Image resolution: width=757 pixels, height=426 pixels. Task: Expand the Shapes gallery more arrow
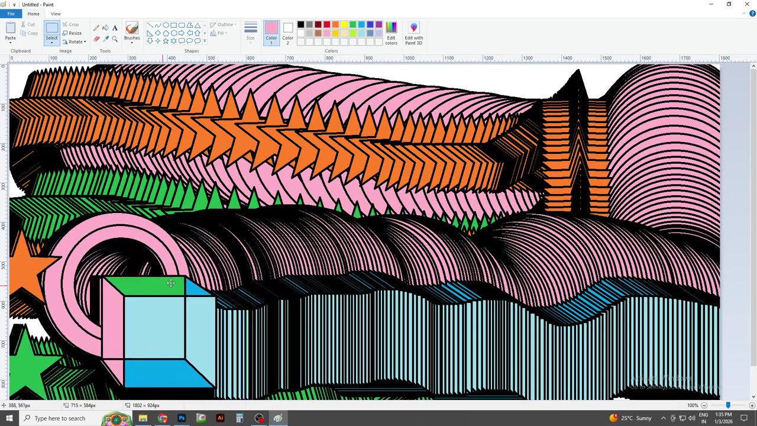coord(205,41)
